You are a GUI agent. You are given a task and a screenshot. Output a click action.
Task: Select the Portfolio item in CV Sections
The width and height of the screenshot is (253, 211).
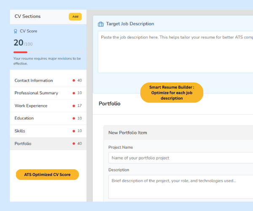[x=23, y=143]
